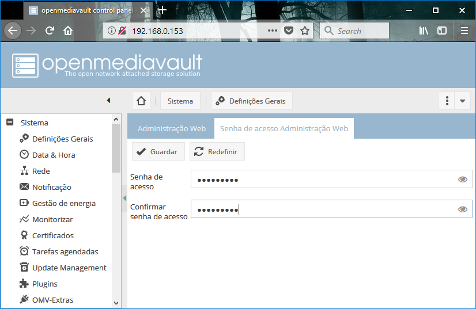Viewport: 476px width, 309px height.
Task: Go to openmediavault home breadcrumb
Action: [141, 101]
